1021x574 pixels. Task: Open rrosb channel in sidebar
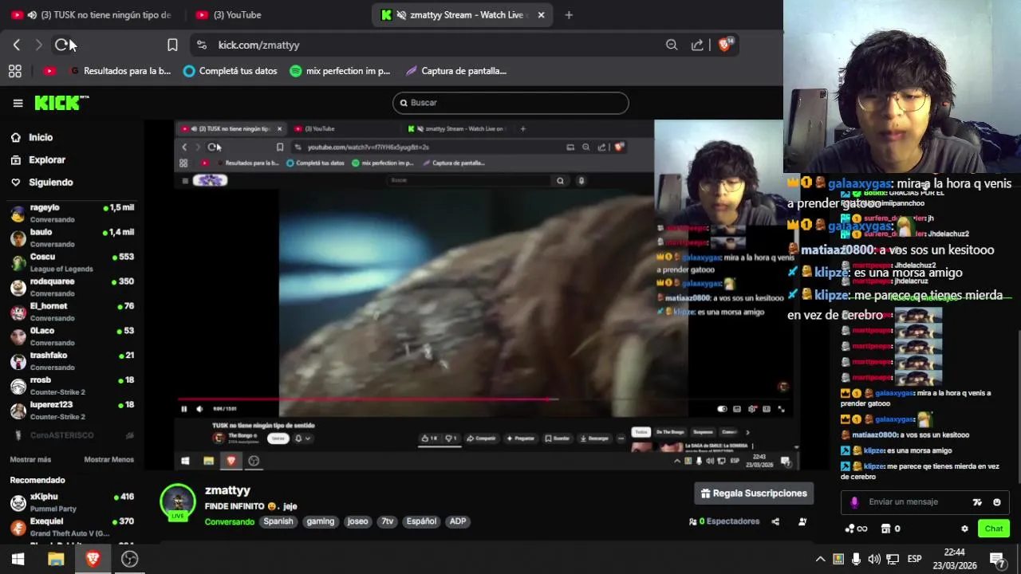tap(72, 386)
